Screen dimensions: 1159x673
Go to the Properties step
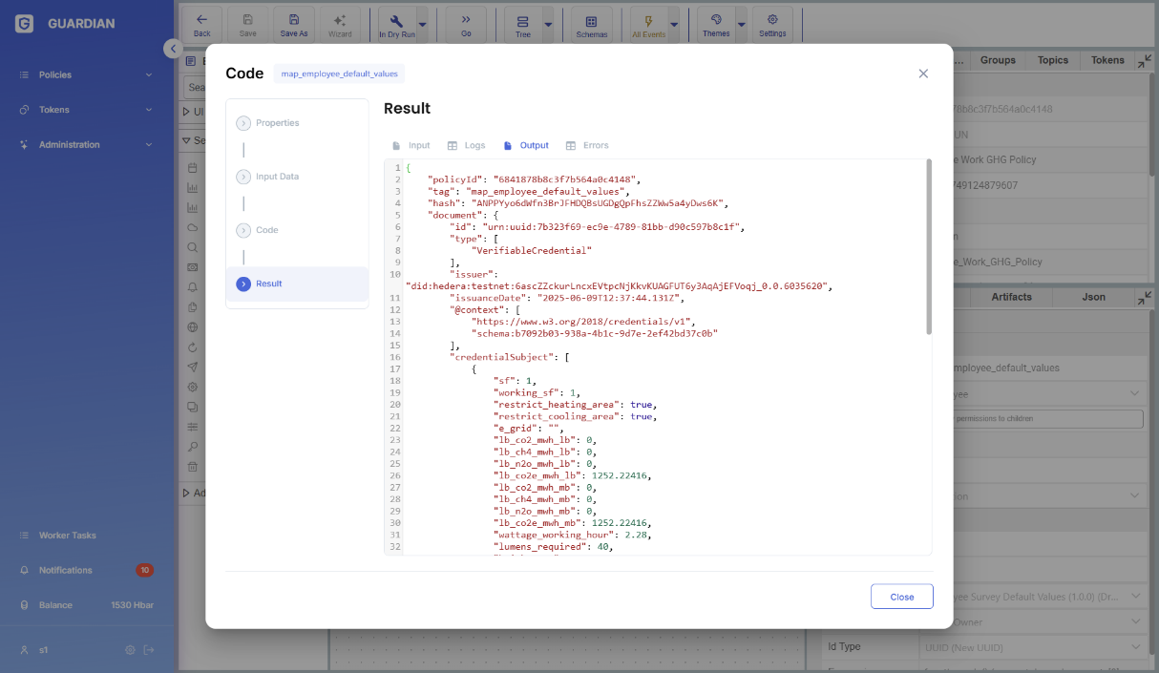point(277,123)
